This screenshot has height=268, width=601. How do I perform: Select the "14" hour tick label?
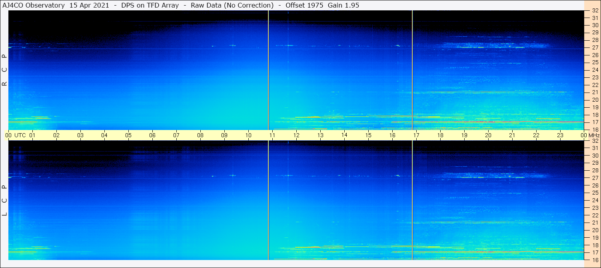tap(344, 135)
